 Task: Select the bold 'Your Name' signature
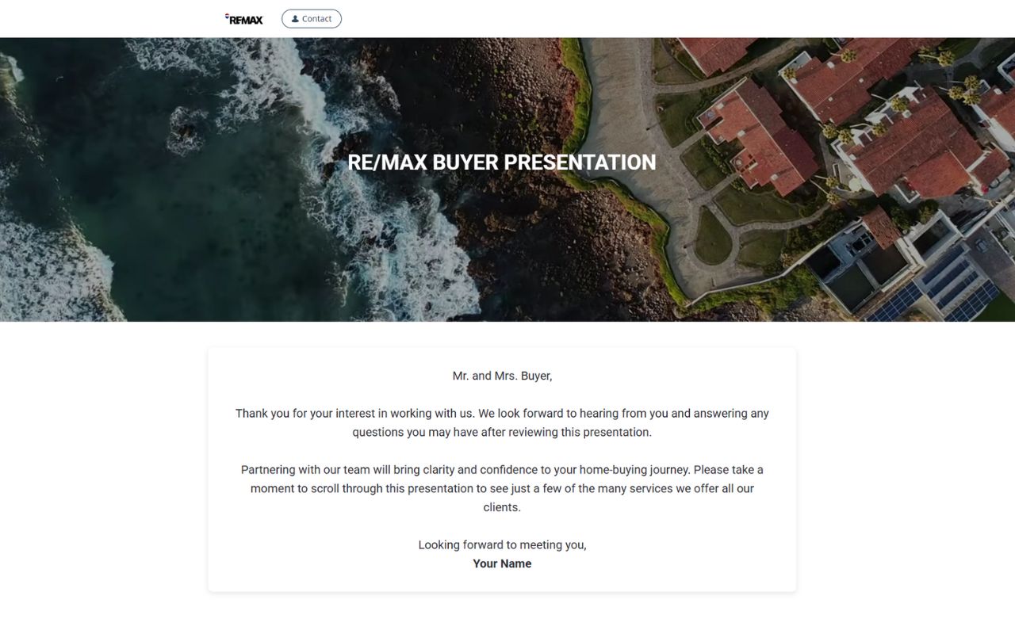(x=502, y=563)
